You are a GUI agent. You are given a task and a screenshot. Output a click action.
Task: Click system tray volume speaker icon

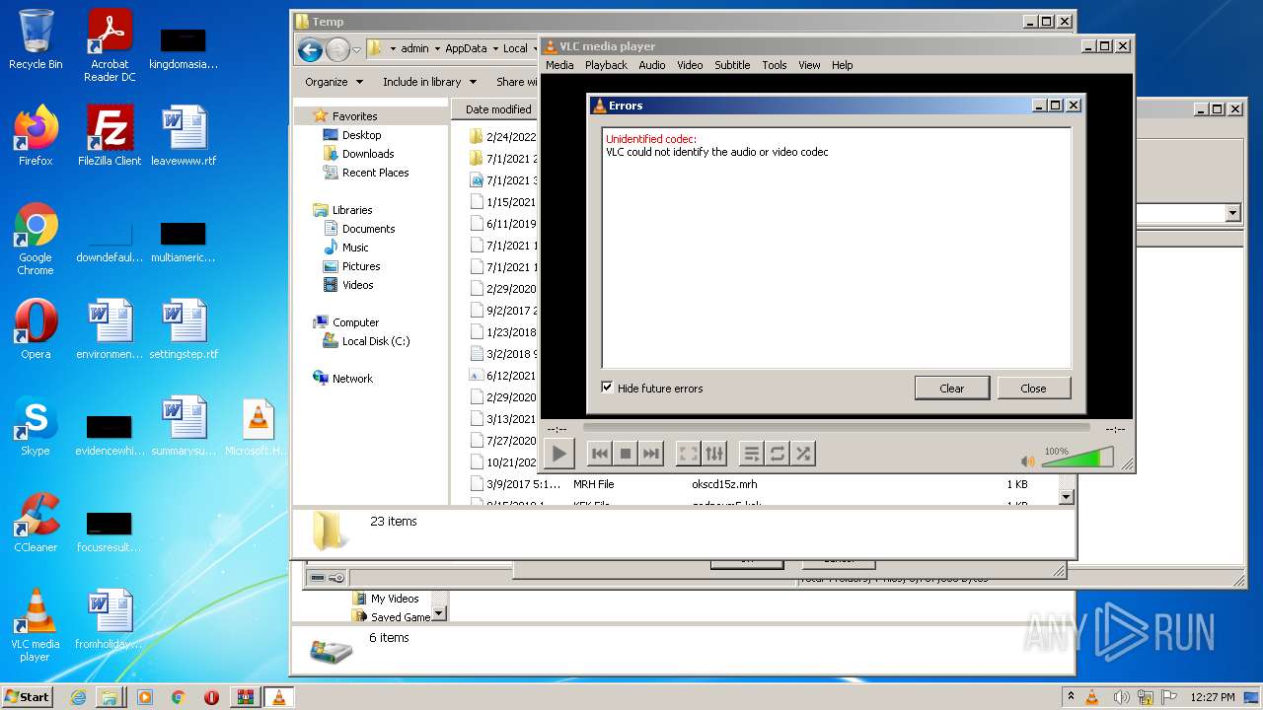click(x=1120, y=697)
